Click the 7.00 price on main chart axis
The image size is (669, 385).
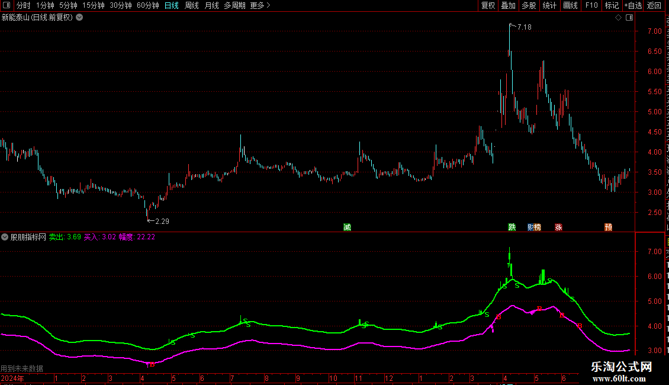click(x=654, y=31)
